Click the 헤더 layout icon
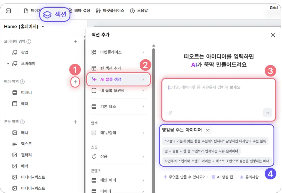Image resolution: width=282 pixels, height=193 pixels. coord(15,104)
